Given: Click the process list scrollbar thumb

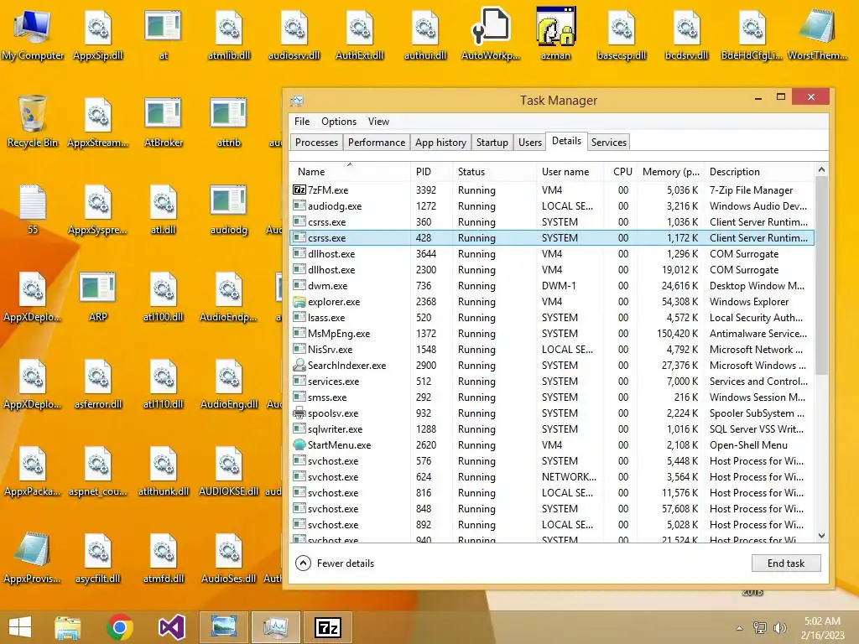Looking at the screenshot, I should [821, 276].
